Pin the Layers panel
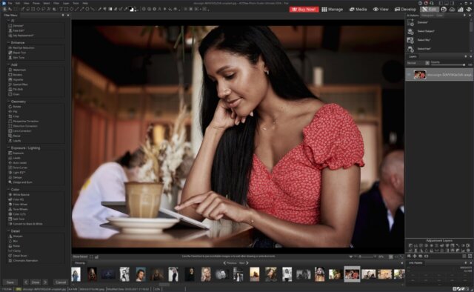 point(466,56)
